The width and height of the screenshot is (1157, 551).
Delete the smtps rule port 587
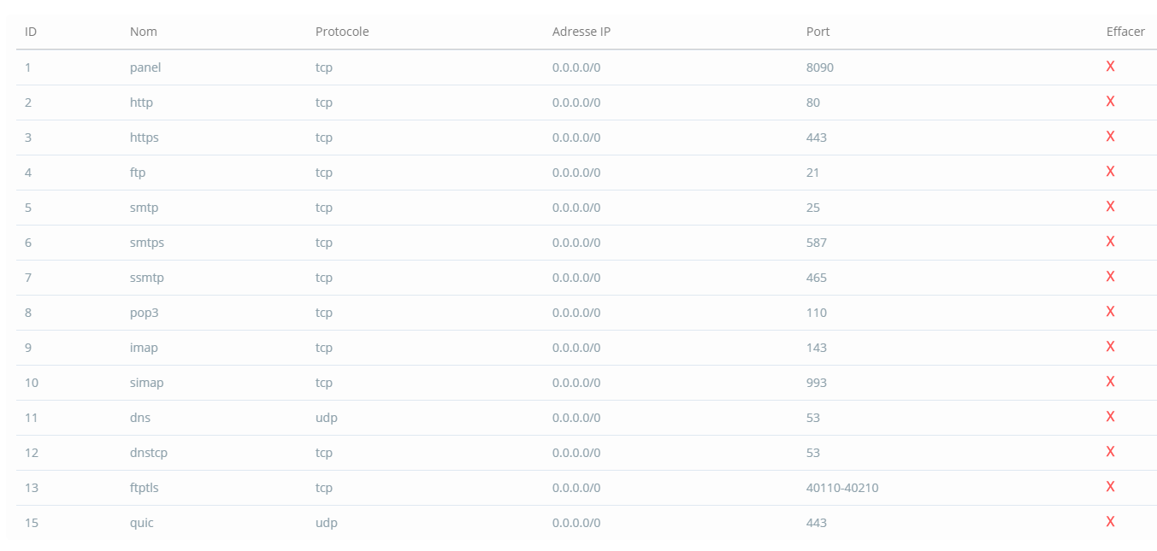(x=1110, y=242)
